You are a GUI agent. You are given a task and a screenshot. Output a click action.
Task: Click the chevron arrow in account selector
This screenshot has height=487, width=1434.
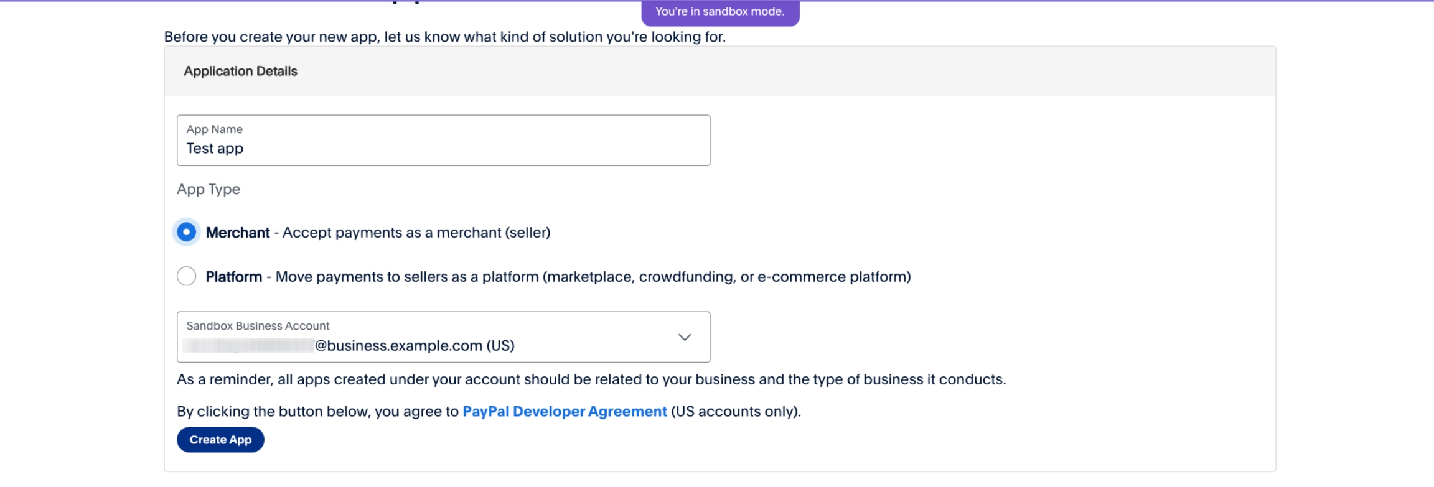684,337
